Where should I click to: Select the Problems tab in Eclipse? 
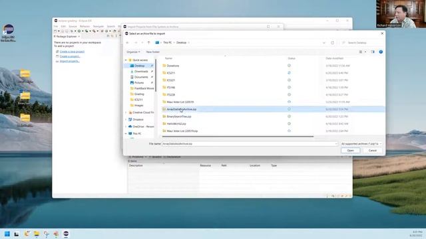[x=138, y=157]
